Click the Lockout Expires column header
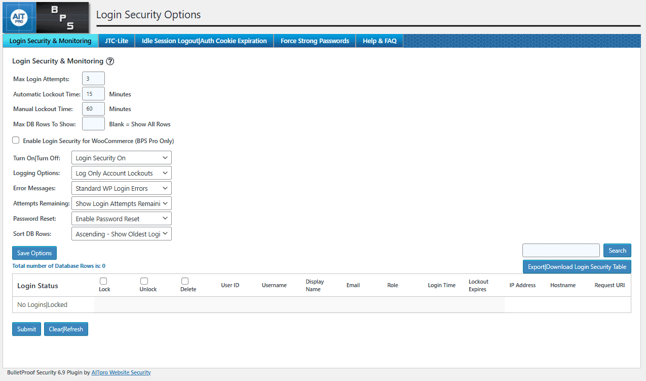Screen dimensions: 646x381 click(x=478, y=285)
